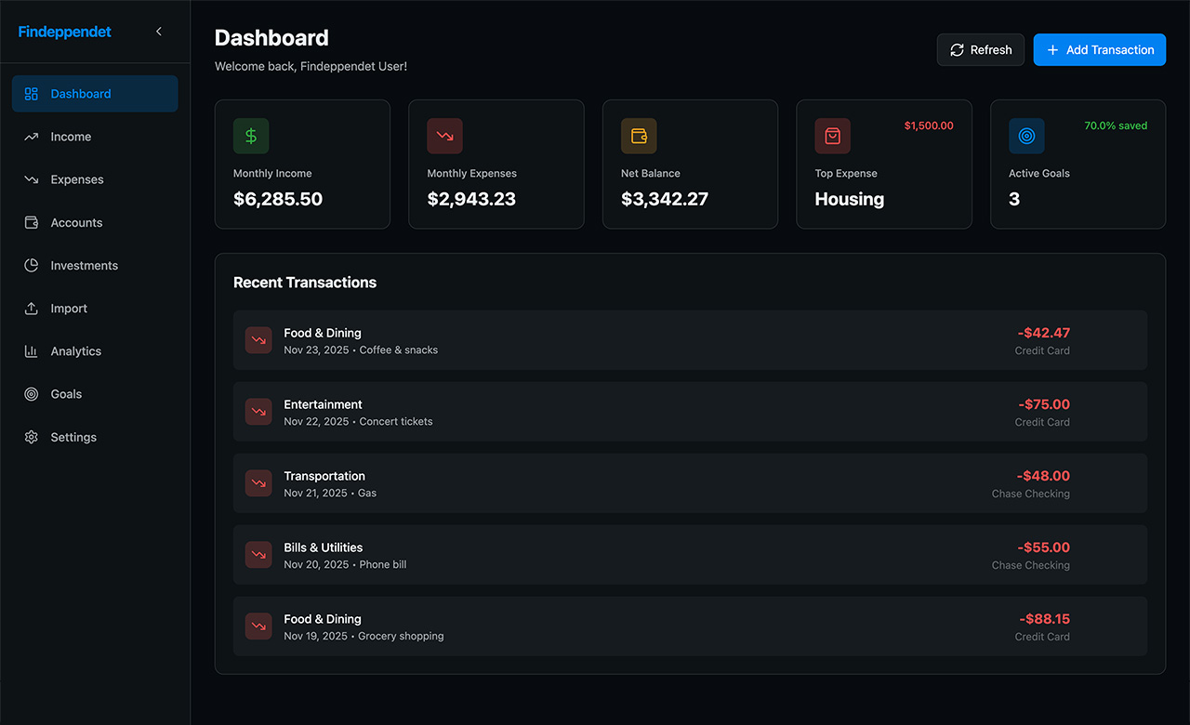Select the Entertainment concert tickets transaction row

pyautogui.click(x=690, y=411)
